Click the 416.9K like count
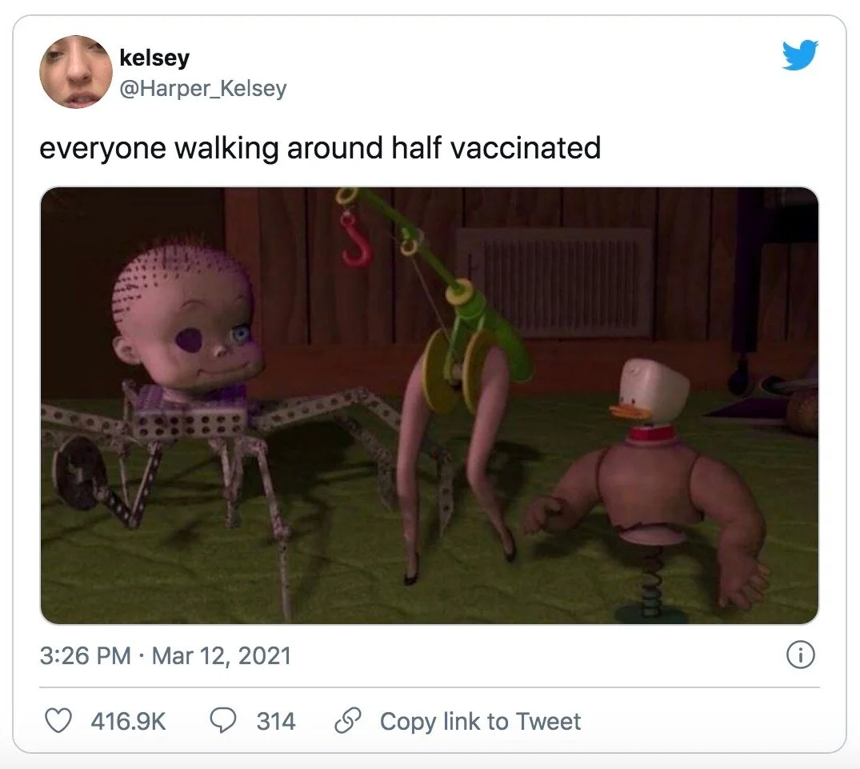 [x=128, y=721]
